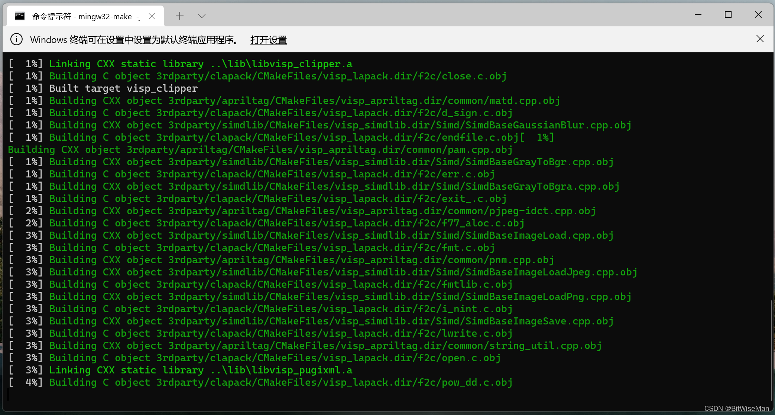
Task: Open a new tab with the plus button
Action: tap(179, 16)
